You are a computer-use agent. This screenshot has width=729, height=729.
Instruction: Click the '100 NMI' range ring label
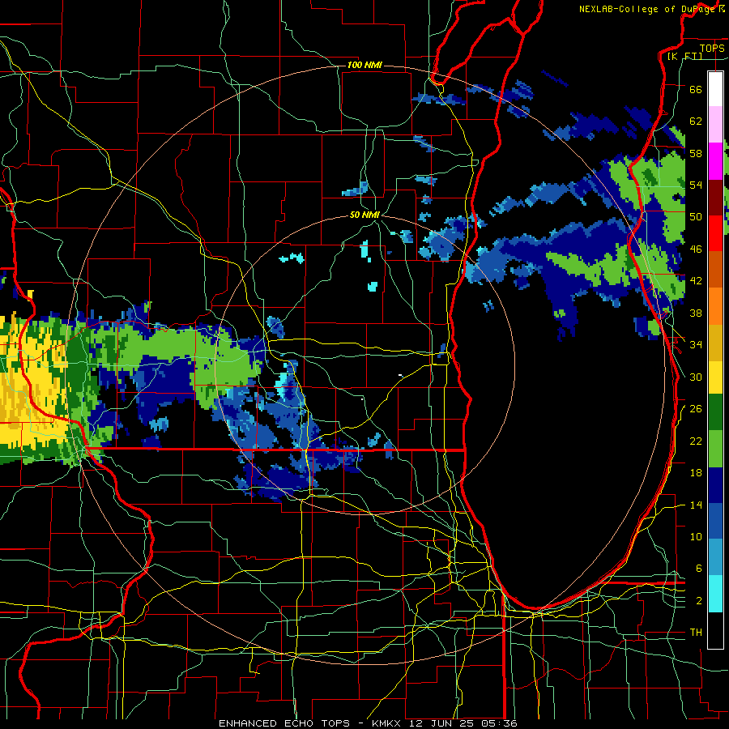pos(364,65)
